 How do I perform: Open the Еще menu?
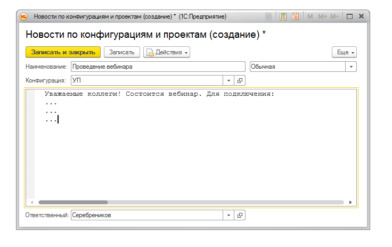[x=344, y=52]
